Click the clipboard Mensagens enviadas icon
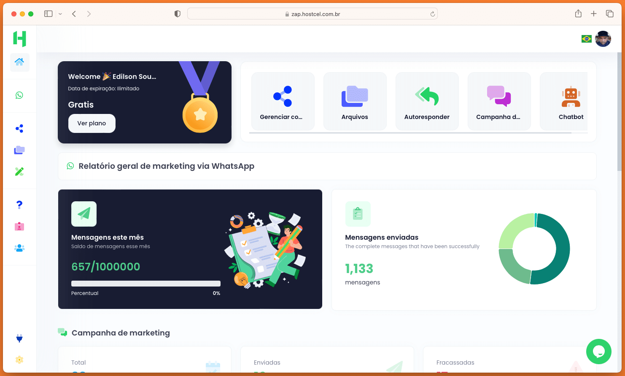The height and width of the screenshot is (376, 625). 358,214
